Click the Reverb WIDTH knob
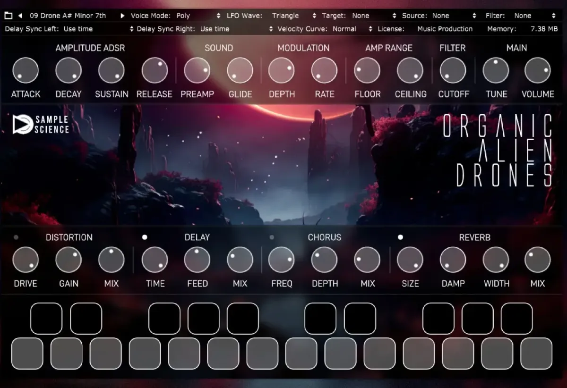Screen dimensions: 567x388 [496, 260]
